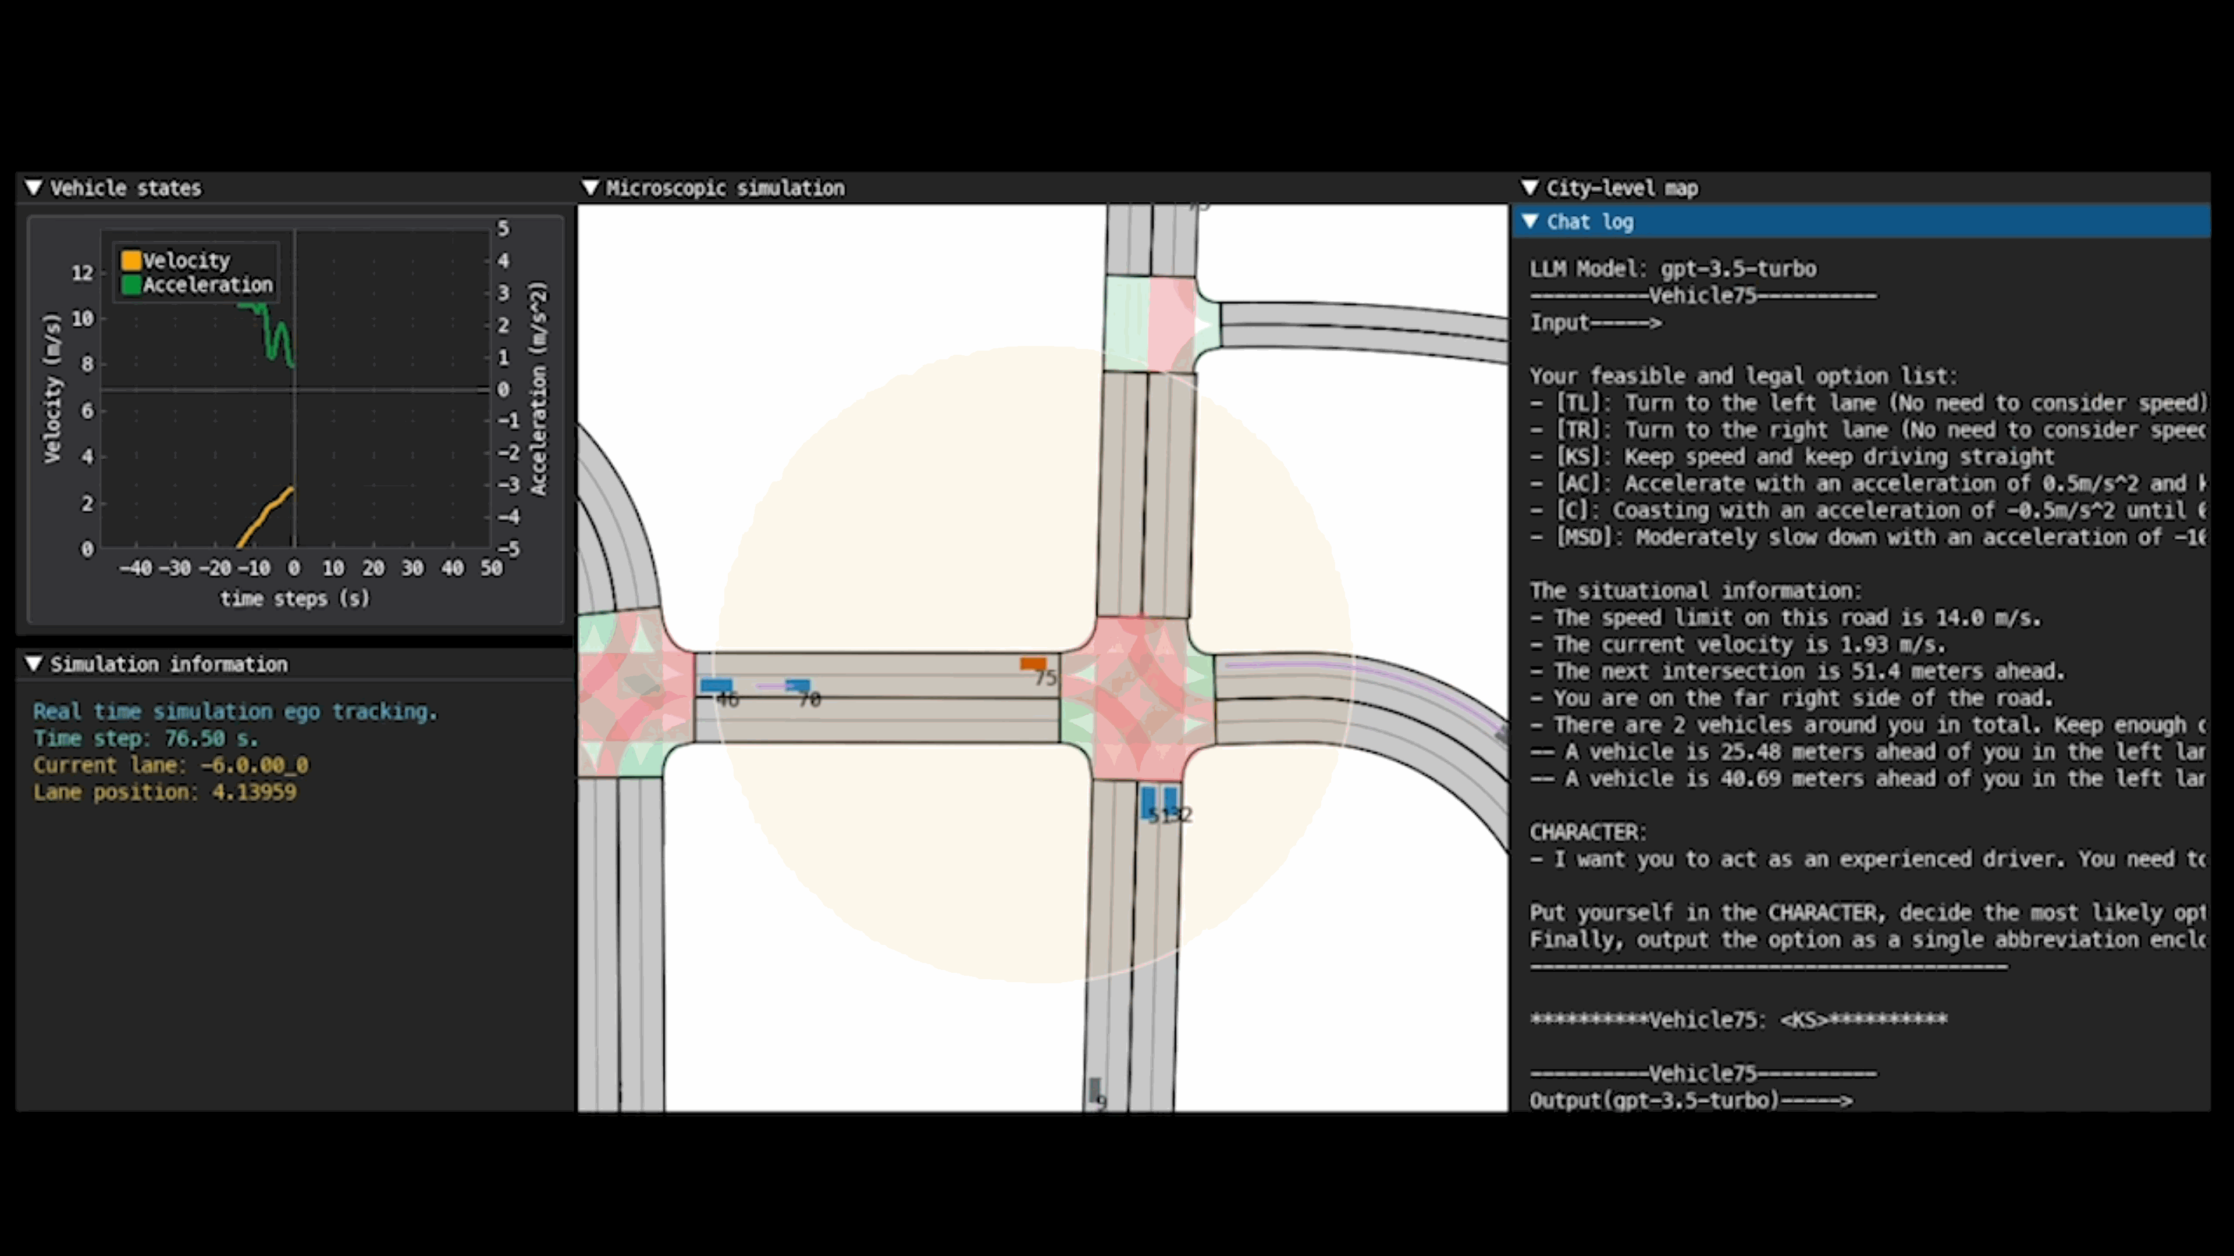Screen dimensions: 2234x1256
Task: Click the orange Velocity color swatch
Action: pyautogui.click(x=132, y=260)
